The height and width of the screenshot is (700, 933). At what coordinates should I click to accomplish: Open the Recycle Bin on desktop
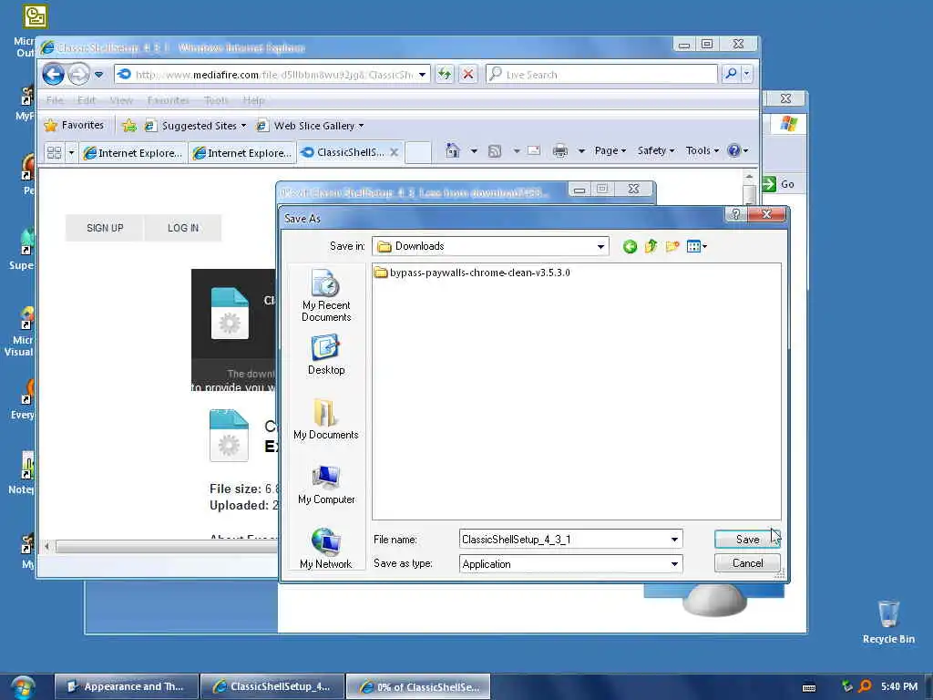(x=888, y=622)
